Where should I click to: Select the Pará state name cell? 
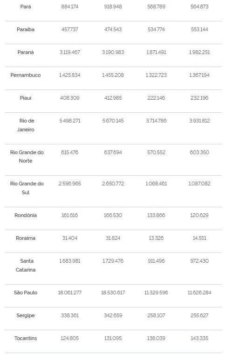(26, 7)
